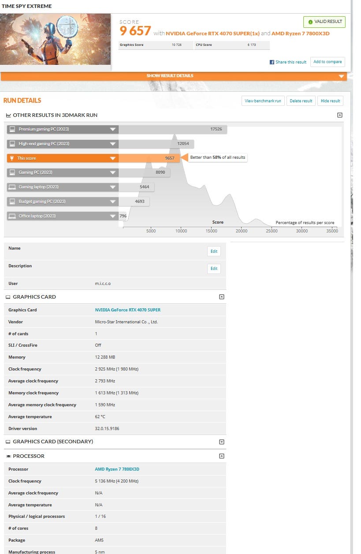Click Graphics Card section header icon
The image size is (361, 554).
coord(8,297)
